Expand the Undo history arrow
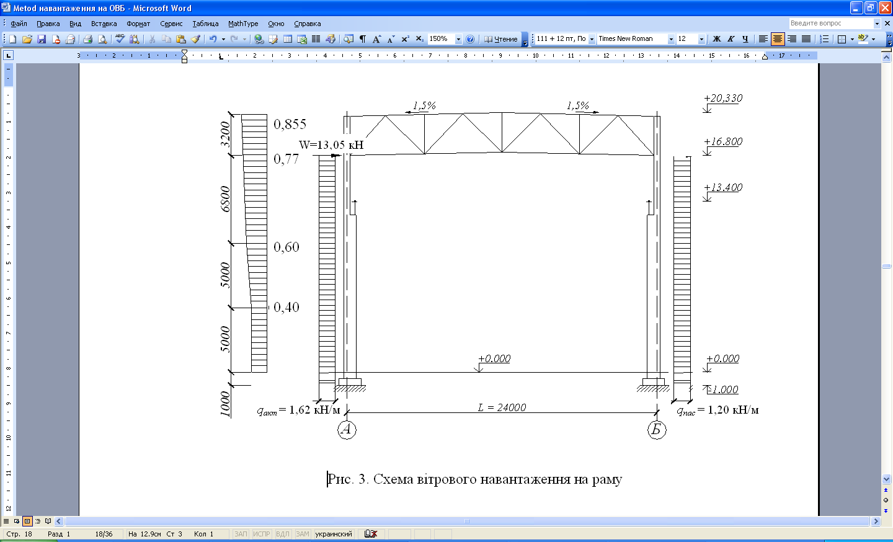 223,39
